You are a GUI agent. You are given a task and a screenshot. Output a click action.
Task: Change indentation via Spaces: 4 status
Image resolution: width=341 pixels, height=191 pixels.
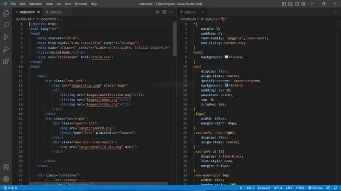point(264,187)
